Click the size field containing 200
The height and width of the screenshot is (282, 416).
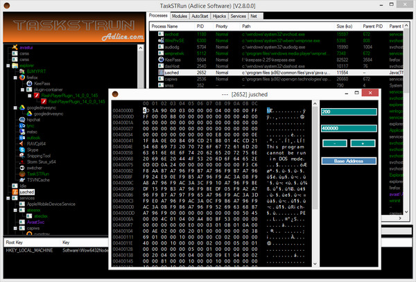point(349,112)
